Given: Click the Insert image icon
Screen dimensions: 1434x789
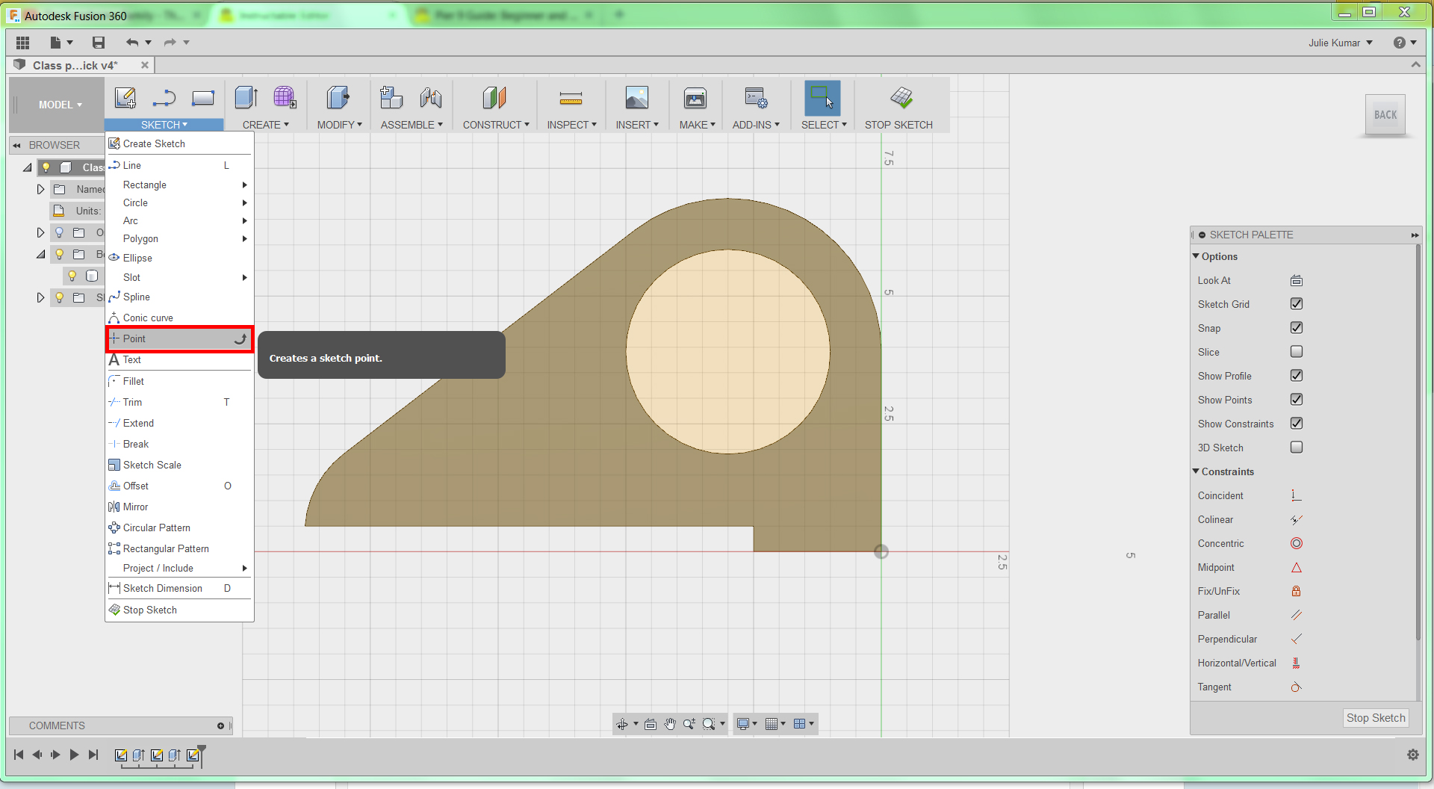Looking at the screenshot, I should [637, 98].
